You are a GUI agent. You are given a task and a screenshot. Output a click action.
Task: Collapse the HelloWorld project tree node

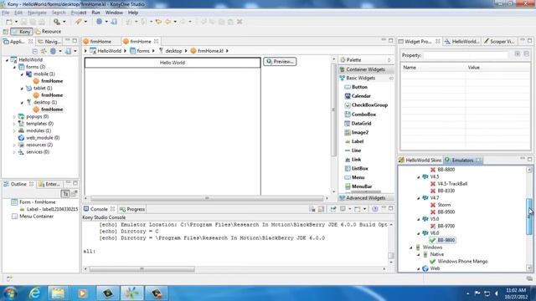(x=7, y=59)
